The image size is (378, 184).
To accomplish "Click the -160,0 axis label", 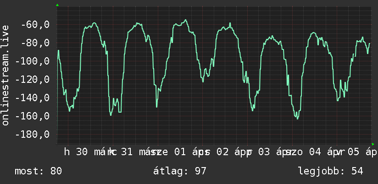I will [33, 116].
